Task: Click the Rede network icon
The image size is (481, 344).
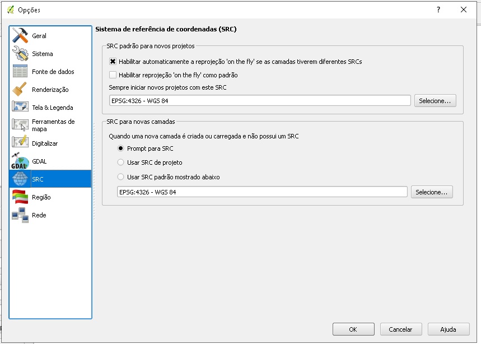Action: 20,215
